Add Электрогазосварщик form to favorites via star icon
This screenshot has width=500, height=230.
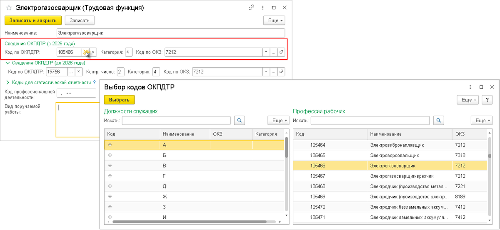tap(8, 7)
